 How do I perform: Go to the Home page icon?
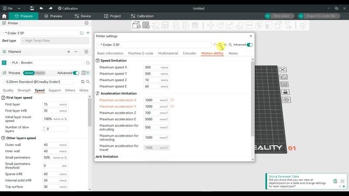coord(4,16)
